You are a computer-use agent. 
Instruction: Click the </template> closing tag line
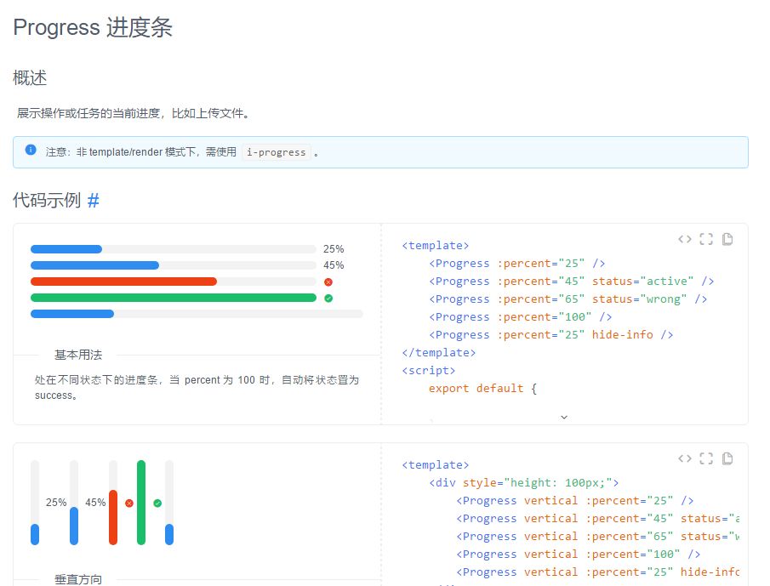coord(438,352)
